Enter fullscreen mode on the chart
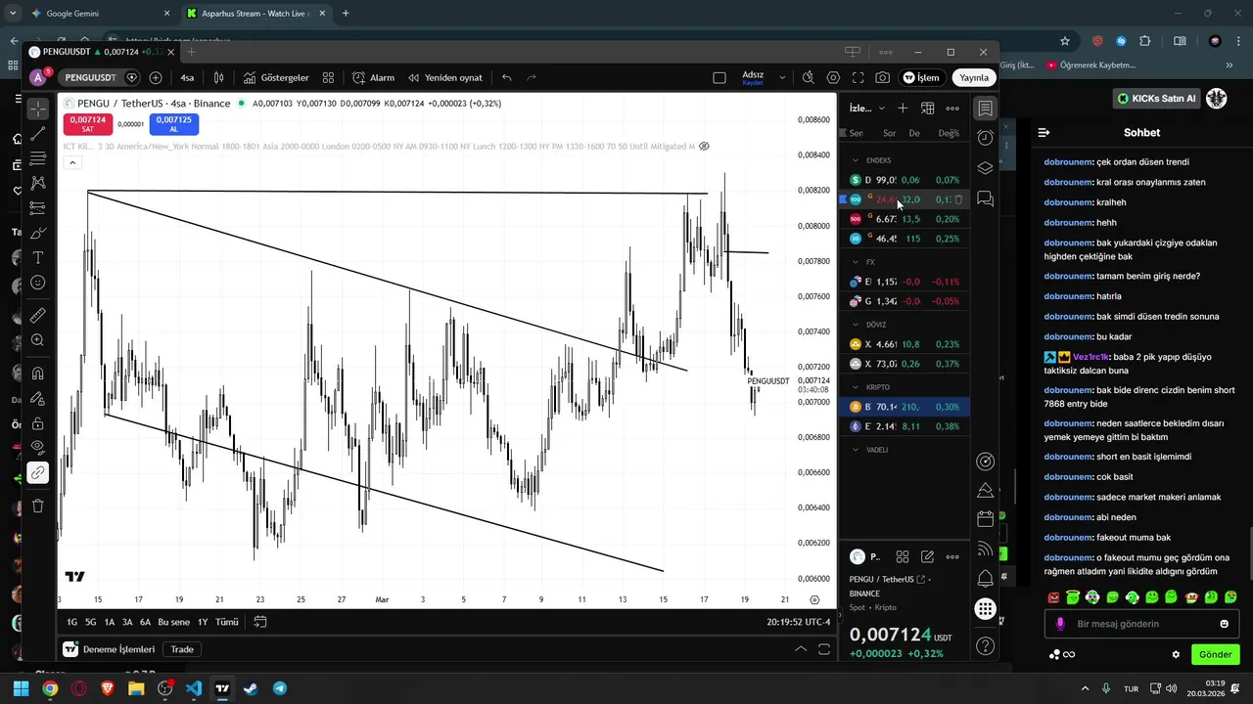This screenshot has height=704, width=1253. tap(859, 77)
